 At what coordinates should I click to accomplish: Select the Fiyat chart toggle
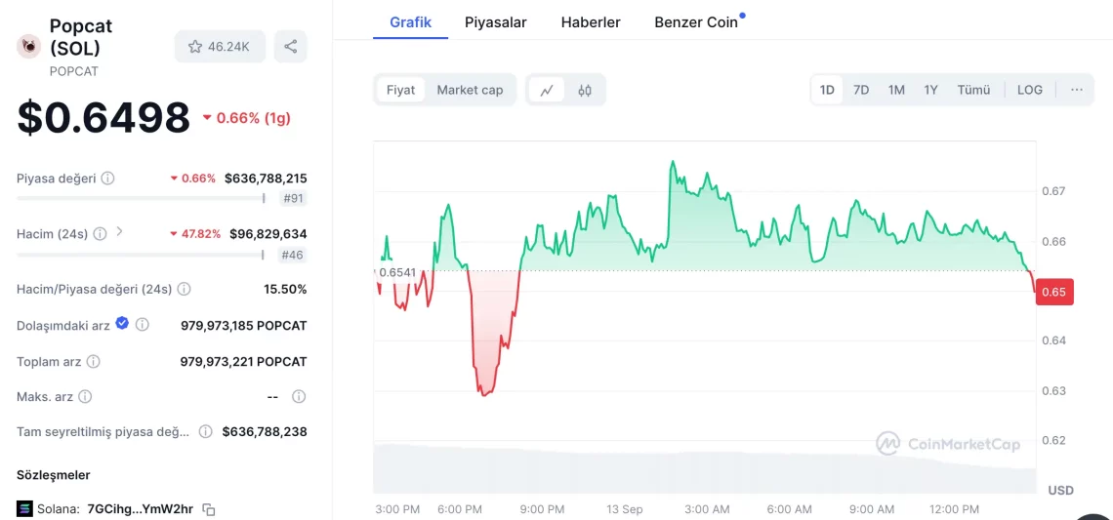[x=401, y=90]
